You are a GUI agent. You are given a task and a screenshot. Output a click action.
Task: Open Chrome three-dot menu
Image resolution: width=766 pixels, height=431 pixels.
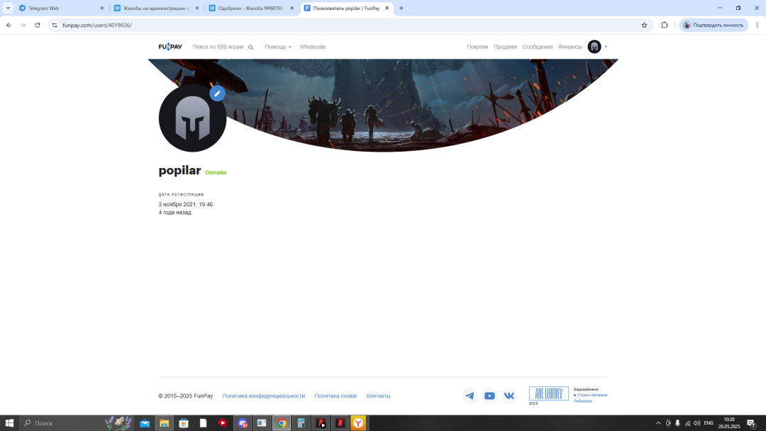[757, 25]
